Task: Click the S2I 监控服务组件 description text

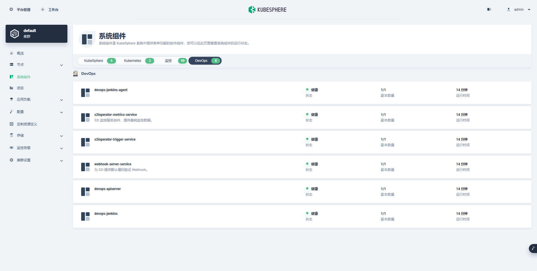Action: point(123,120)
